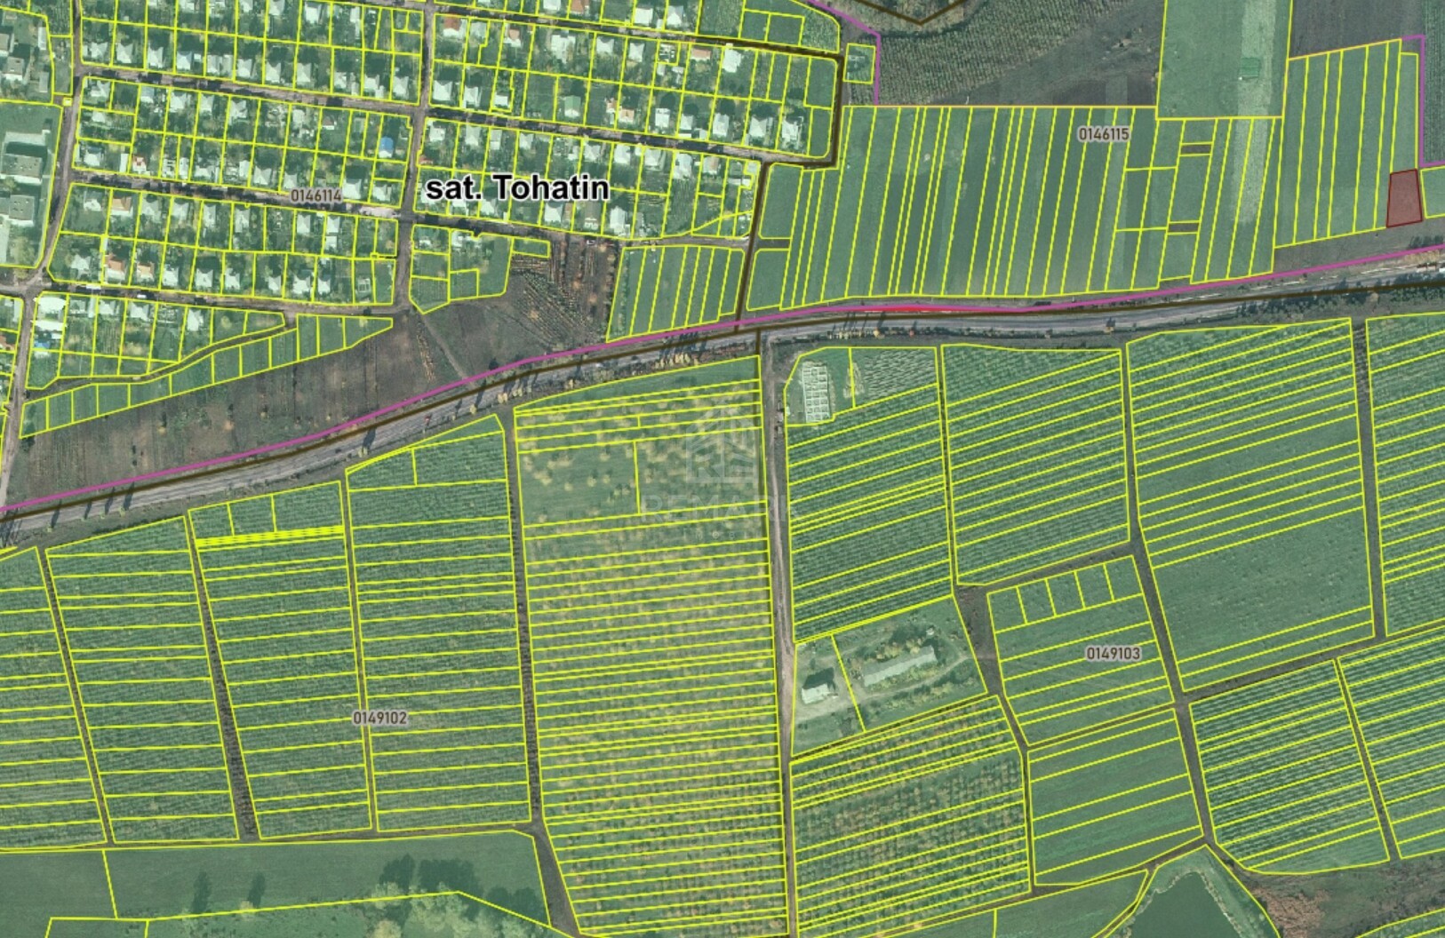The width and height of the screenshot is (1445, 938).
Task: Select the greenhouse structure south of the highway
Action: tap(818, 393)
